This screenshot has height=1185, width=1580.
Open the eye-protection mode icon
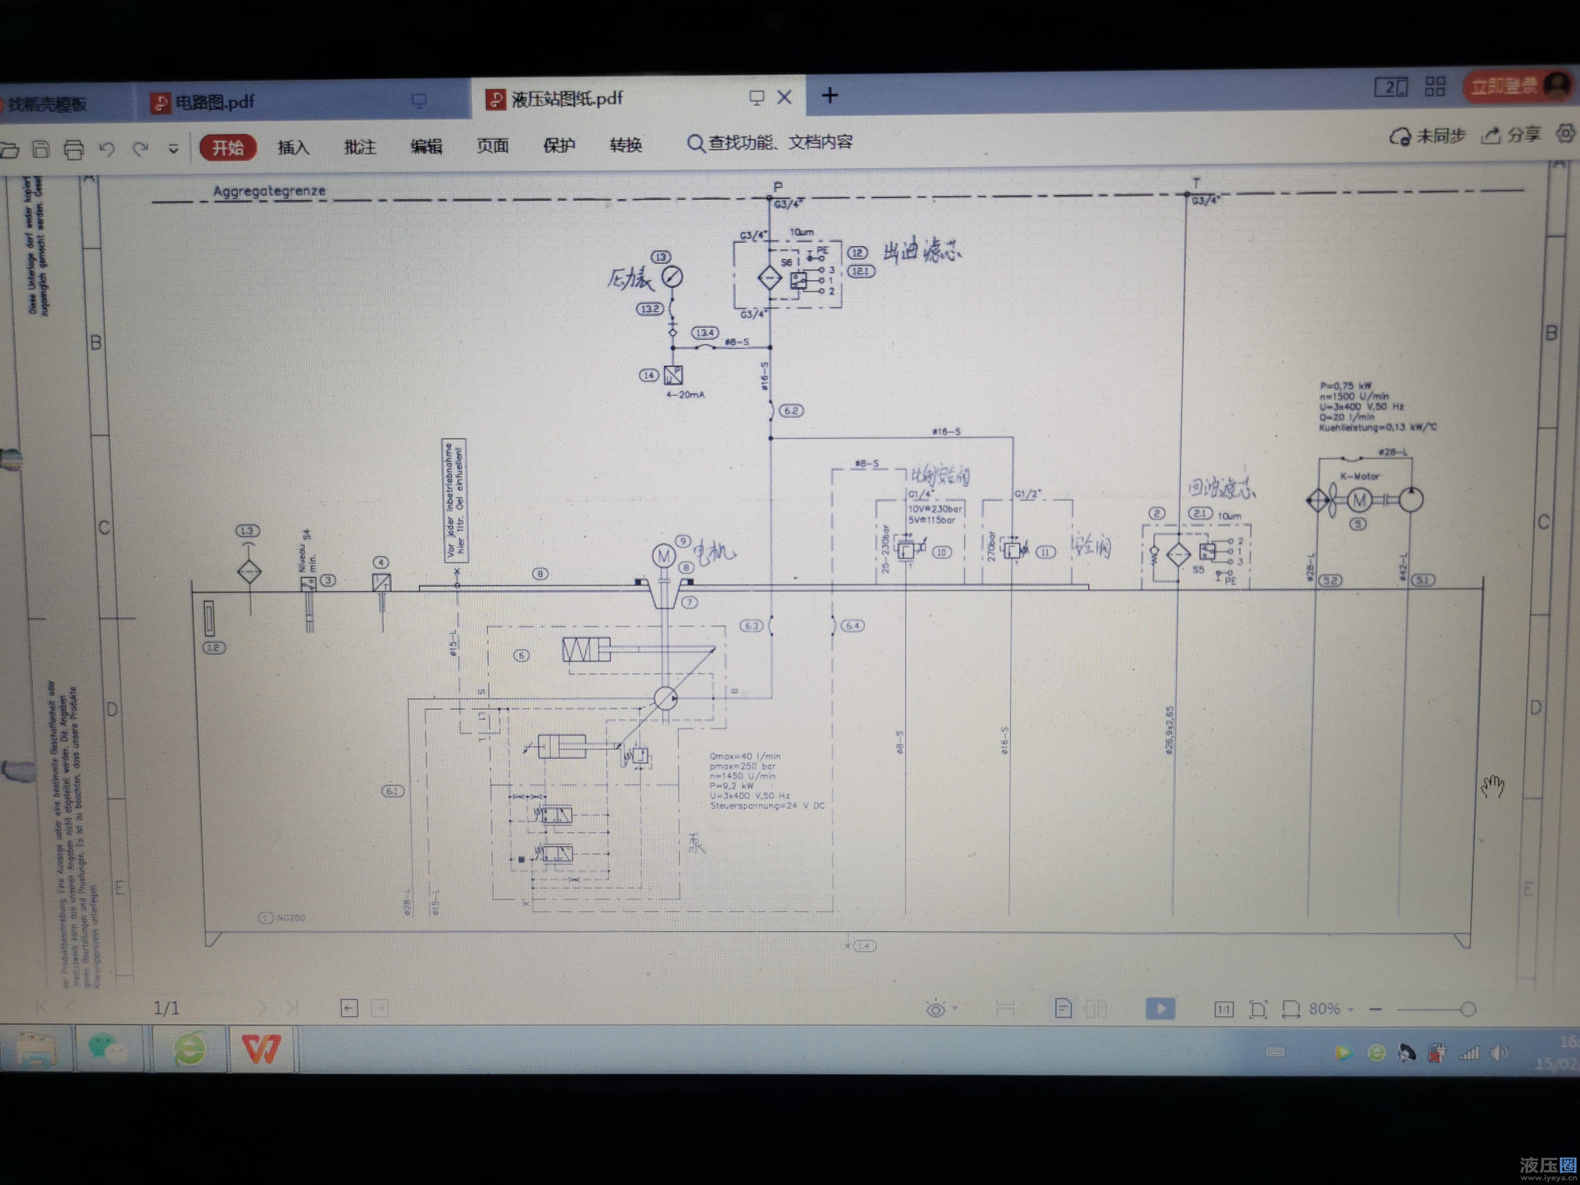[935, 1009]
